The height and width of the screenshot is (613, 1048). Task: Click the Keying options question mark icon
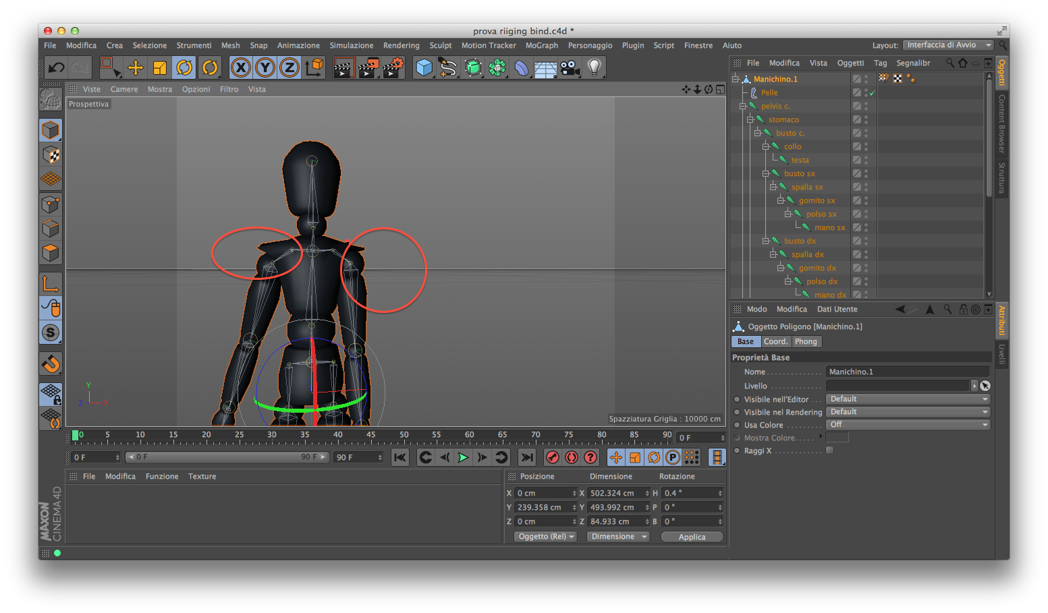point(590,457)
